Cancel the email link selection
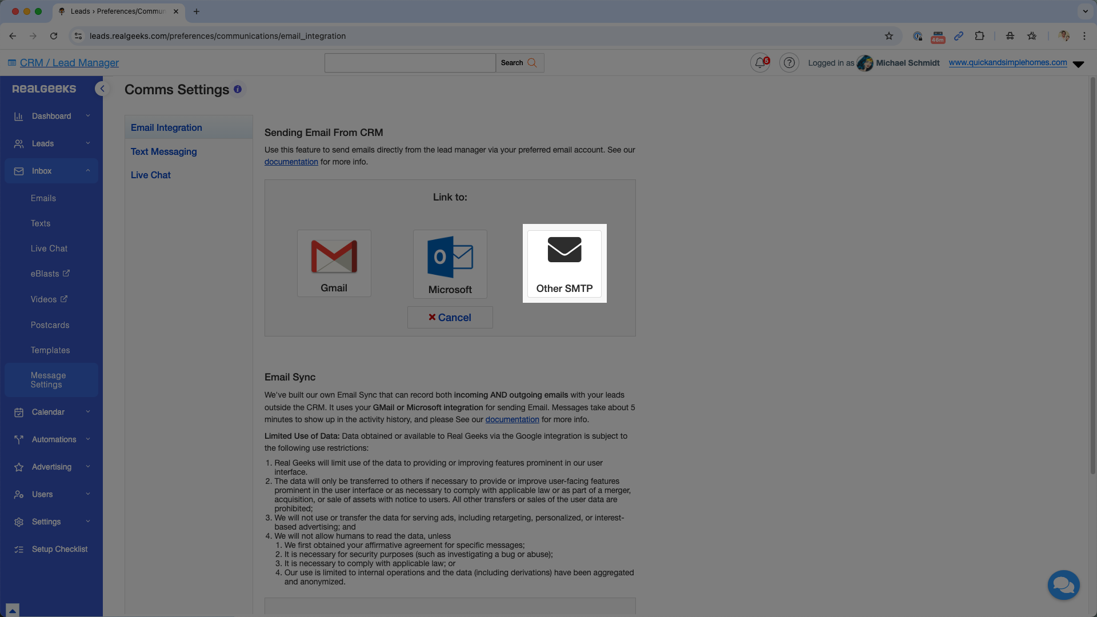 tap(450, 318)
